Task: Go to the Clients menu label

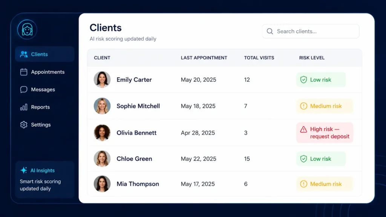Action: coord(39,54)
